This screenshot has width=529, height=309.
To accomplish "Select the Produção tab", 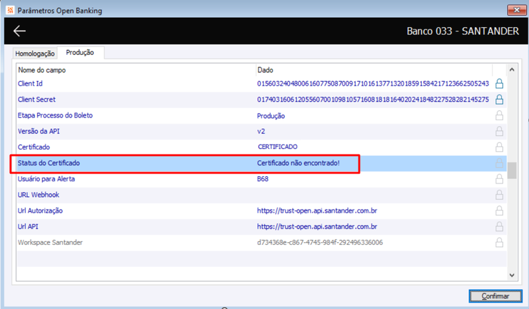I will (x=80, y=53).
